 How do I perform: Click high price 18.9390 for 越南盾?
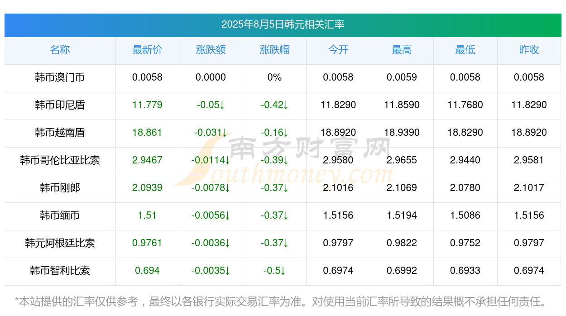402,133
